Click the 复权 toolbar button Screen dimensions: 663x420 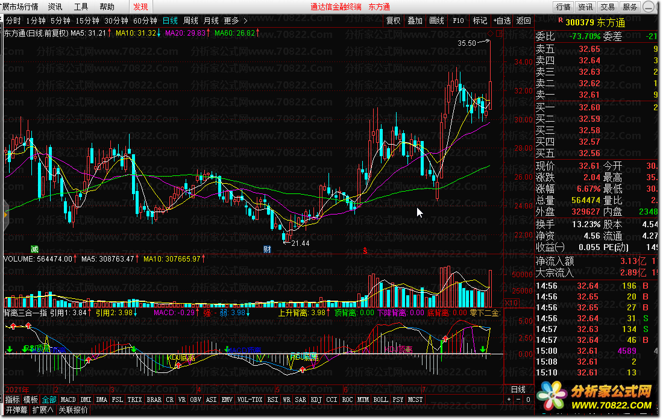point(393,20)
